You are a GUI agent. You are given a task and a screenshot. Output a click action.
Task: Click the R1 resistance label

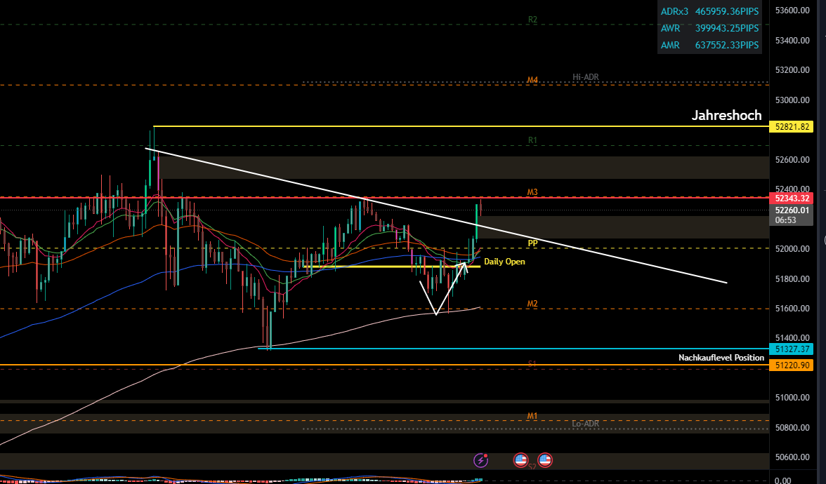(x=532, y=140)
